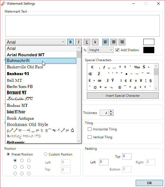165x188 pixels.
Task: Disable the Add Shadow checkbox
Action: pyautogui.click(x=117, y=50)
